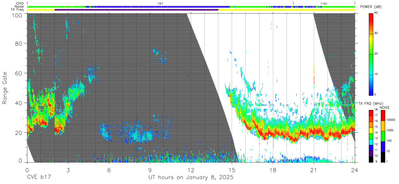Click the 30 label on power scale
Screen dimensions: 399x184
(377, 33)
